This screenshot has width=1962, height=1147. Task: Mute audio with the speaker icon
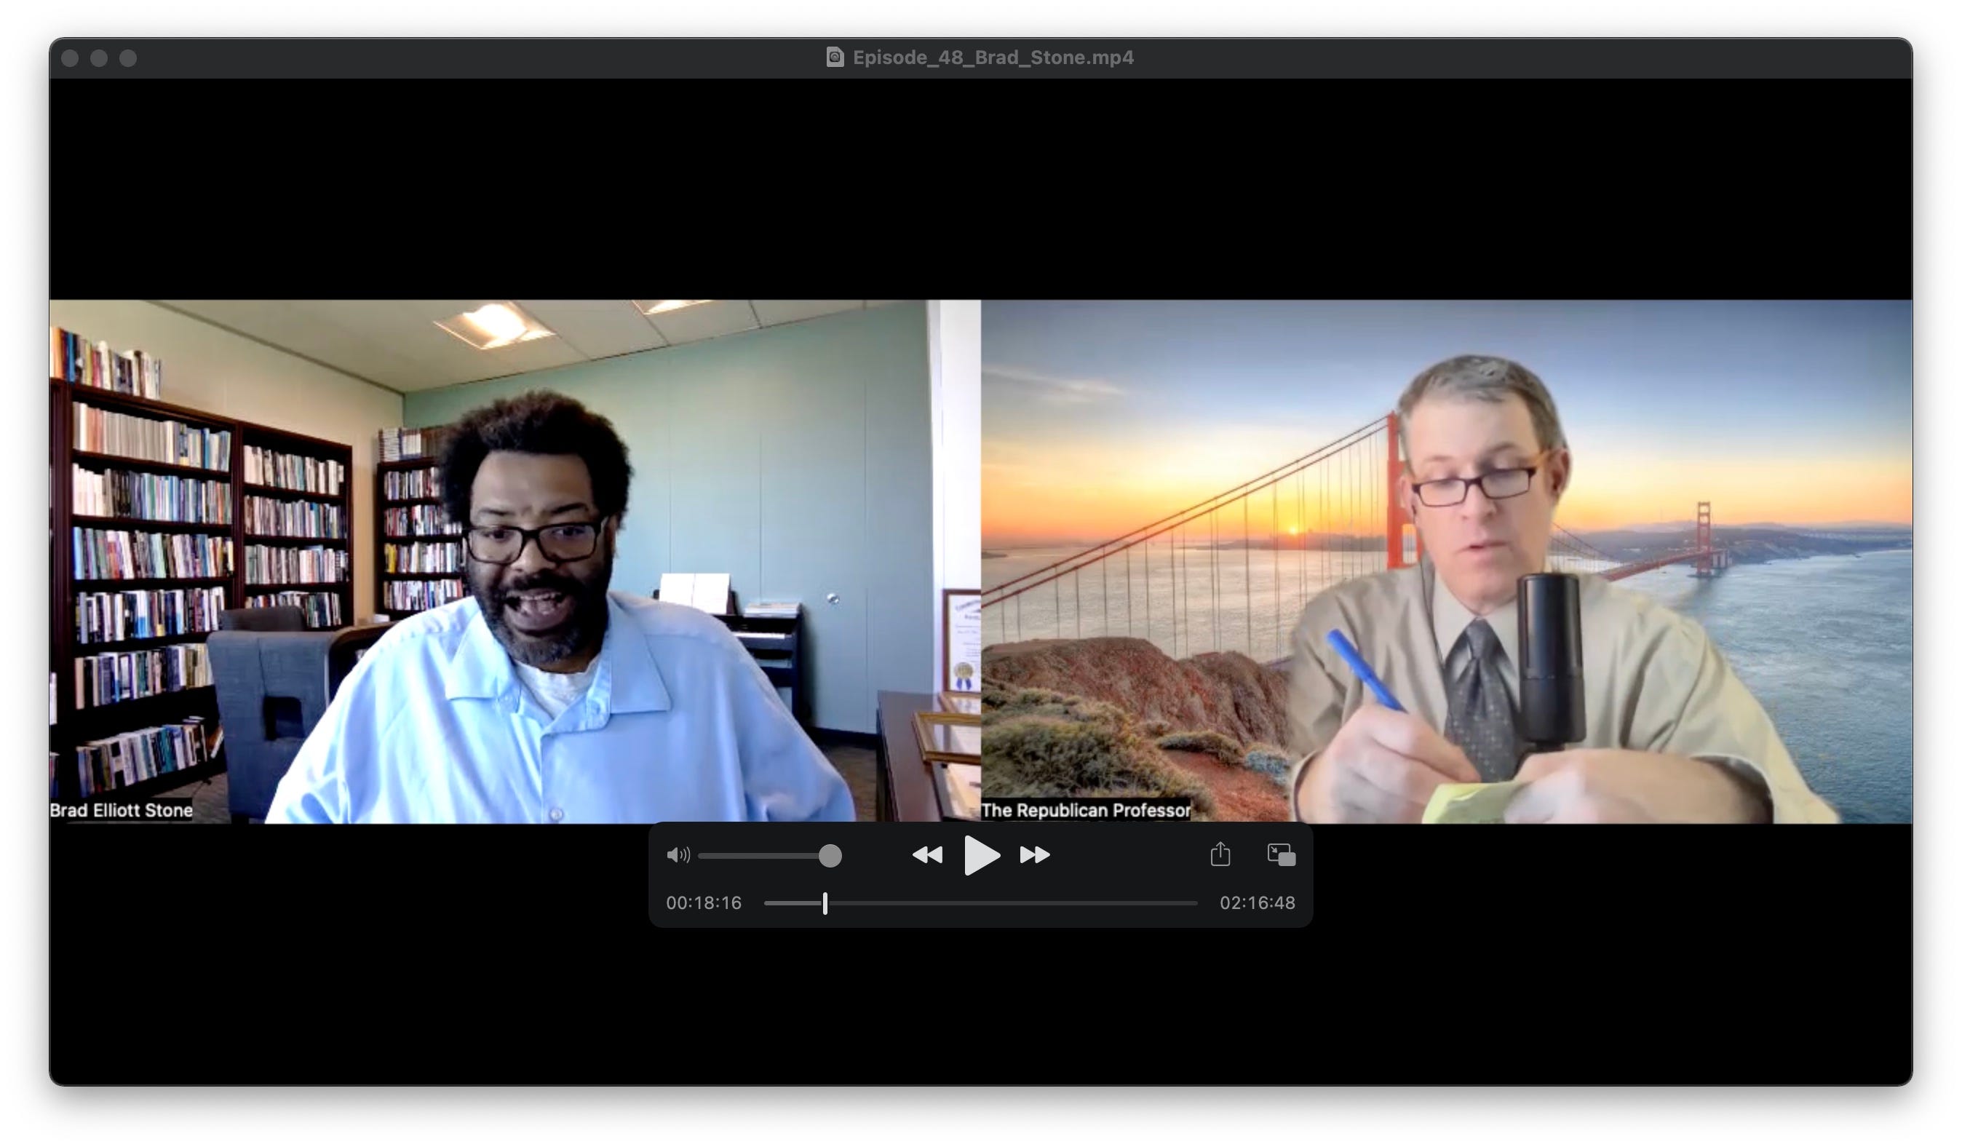click(x=678, y=855)
